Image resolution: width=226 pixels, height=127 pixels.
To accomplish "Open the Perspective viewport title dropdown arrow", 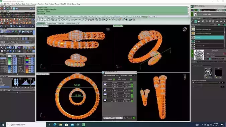I will pyautogui.click(x=123, y=26).
